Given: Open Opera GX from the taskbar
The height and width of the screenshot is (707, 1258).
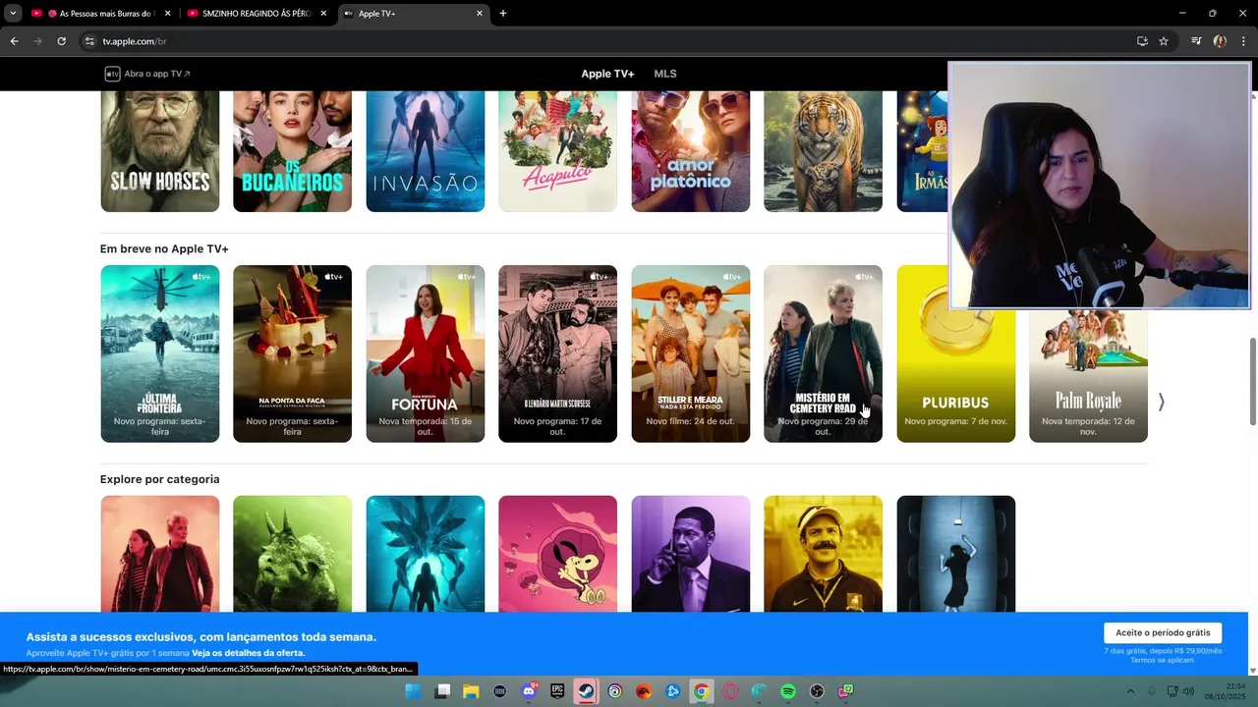Looking at the screenshot, I should 730,691.
